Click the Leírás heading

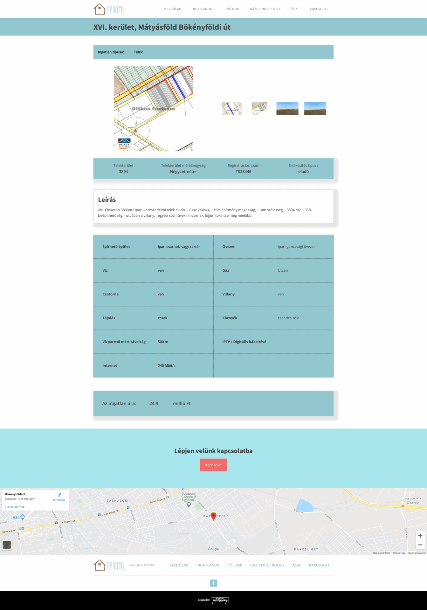point(107,200)
